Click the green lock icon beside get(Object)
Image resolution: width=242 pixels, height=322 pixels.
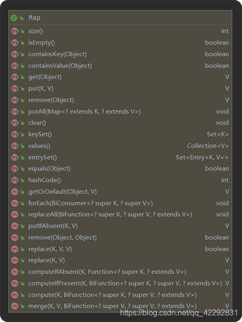click(x=22, y=77)
